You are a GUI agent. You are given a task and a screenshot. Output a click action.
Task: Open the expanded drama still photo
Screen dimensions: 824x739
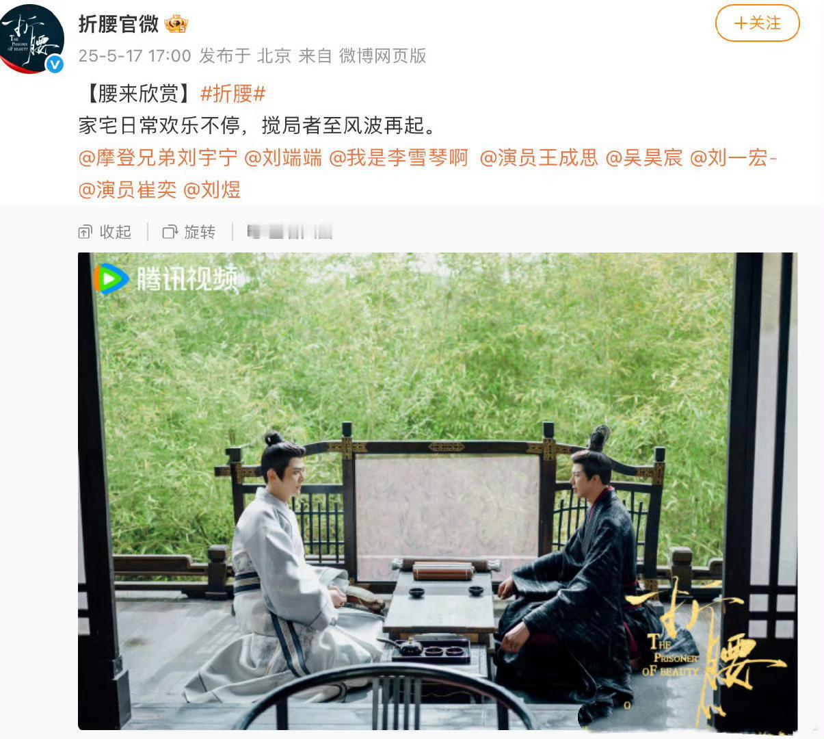pyautogui.click(x=438, y=491)
